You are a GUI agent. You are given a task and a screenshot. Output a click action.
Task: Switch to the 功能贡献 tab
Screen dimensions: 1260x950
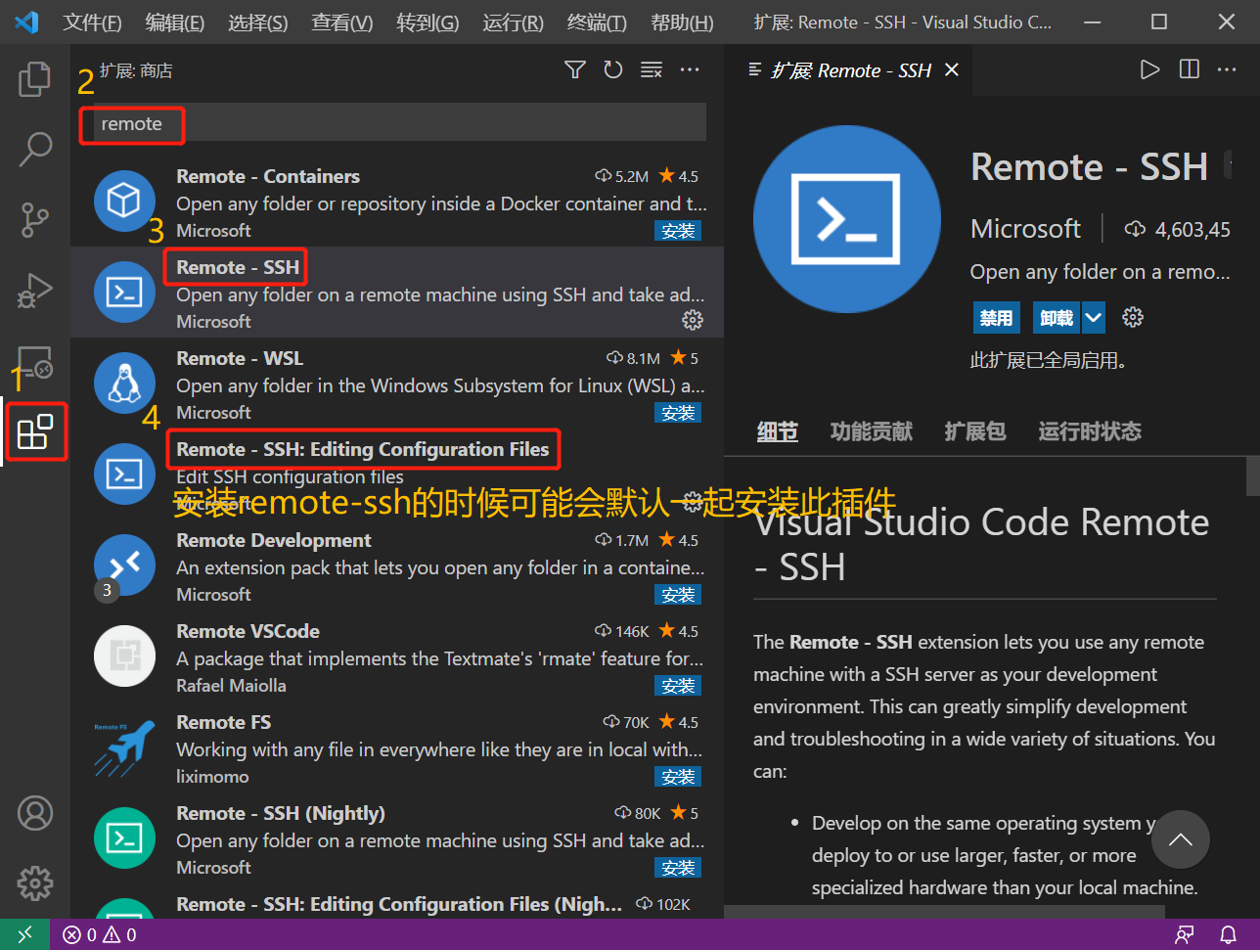pyautogui.click(x=871, y=430)
